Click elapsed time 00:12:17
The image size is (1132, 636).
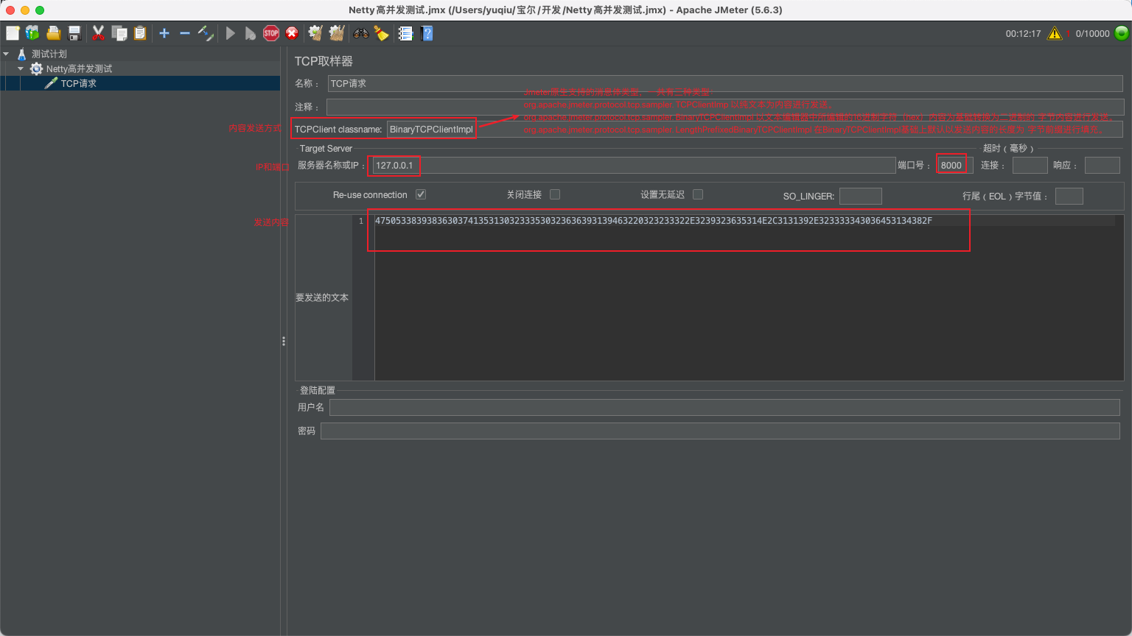(x=1023, y=34)
